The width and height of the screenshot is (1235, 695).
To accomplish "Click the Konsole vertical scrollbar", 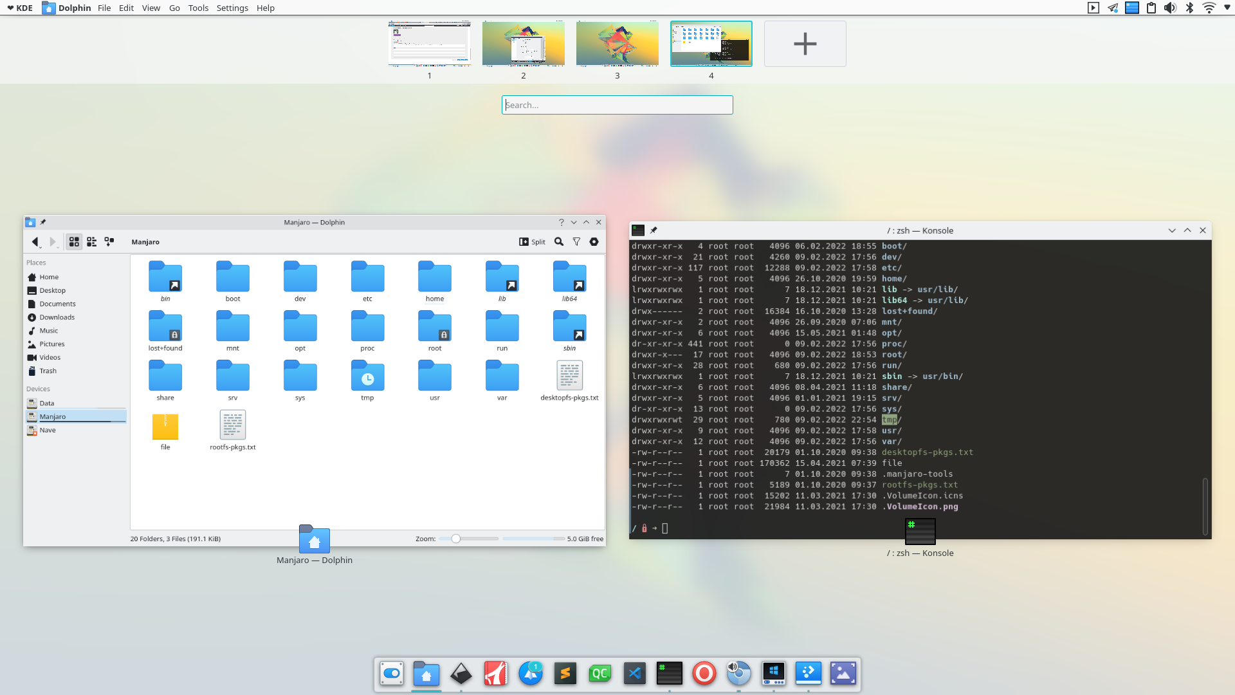I will [1205, 506].
